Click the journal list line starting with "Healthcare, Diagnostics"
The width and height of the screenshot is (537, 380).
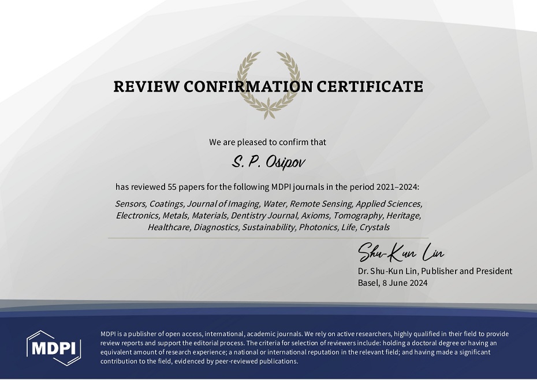pos(268,227)
